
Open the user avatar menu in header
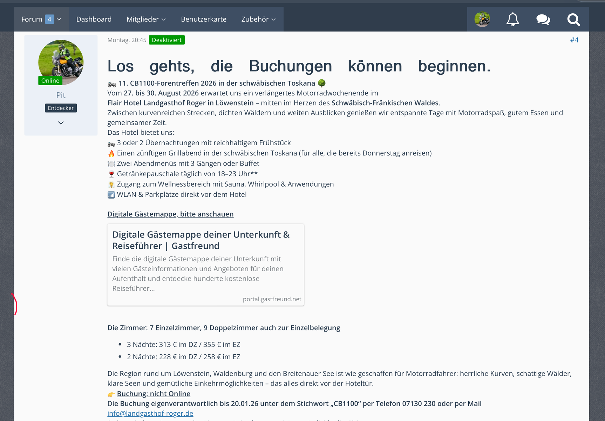(482, 19)
